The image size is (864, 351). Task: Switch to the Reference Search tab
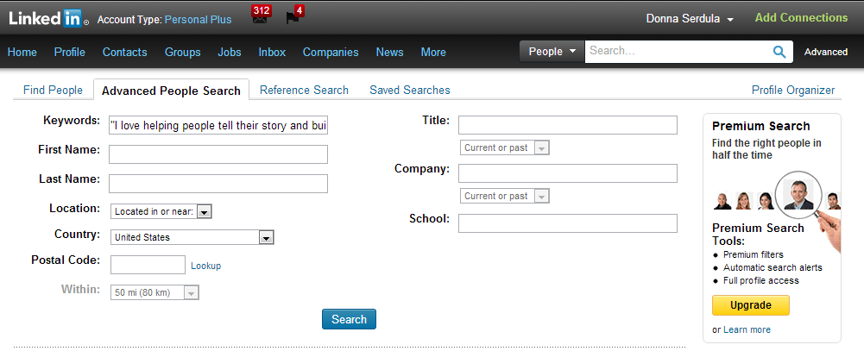304,90
